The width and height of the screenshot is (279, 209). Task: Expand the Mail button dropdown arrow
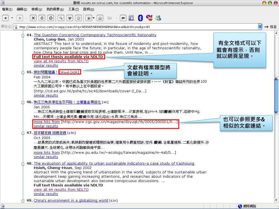pos(93,18)
